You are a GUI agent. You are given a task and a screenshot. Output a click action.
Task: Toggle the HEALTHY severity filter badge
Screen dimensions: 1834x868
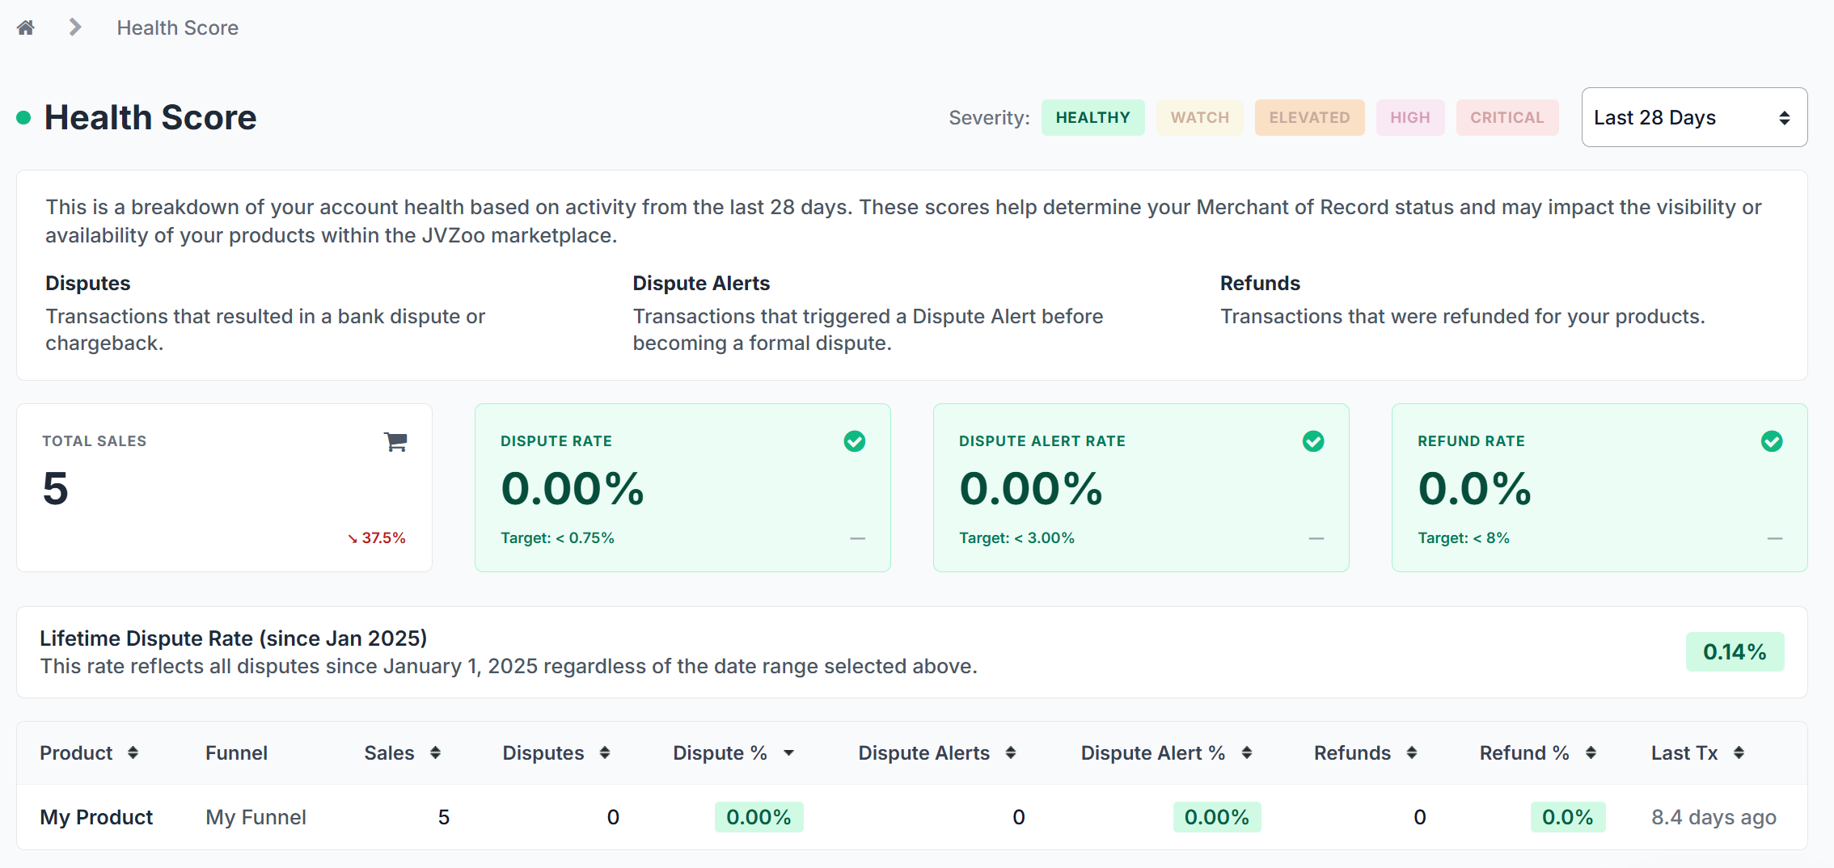point(1092,117)
